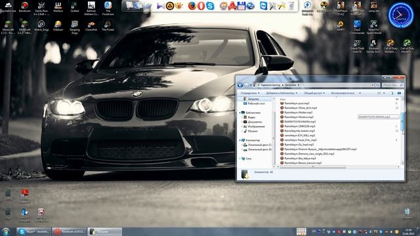Launch The Forest shortcut in second row
Image resolution: width=420 pixels, height=236 pixels.
108,26
